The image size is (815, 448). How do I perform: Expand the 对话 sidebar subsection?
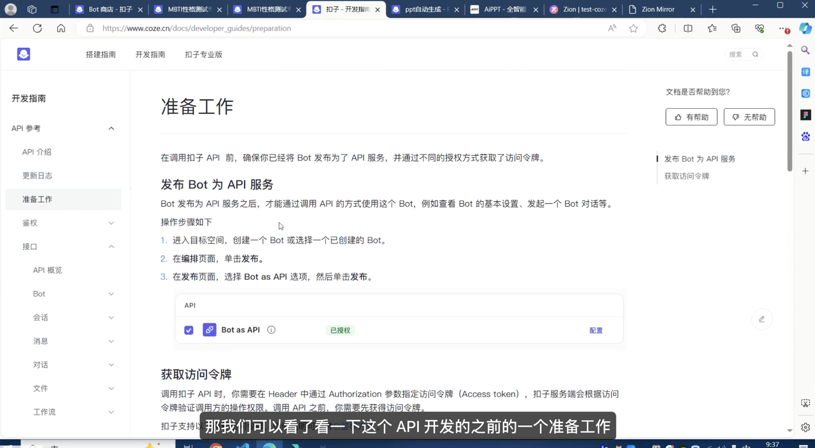111,365
